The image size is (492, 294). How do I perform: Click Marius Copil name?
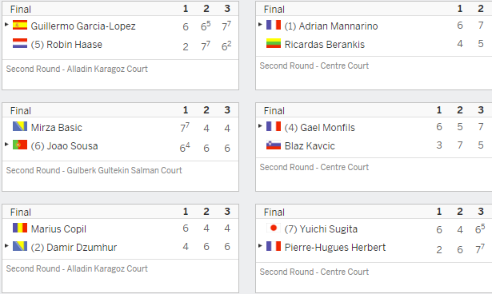58,229
